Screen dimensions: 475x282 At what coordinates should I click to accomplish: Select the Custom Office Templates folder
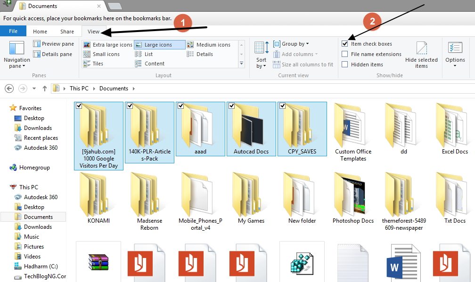353,132
